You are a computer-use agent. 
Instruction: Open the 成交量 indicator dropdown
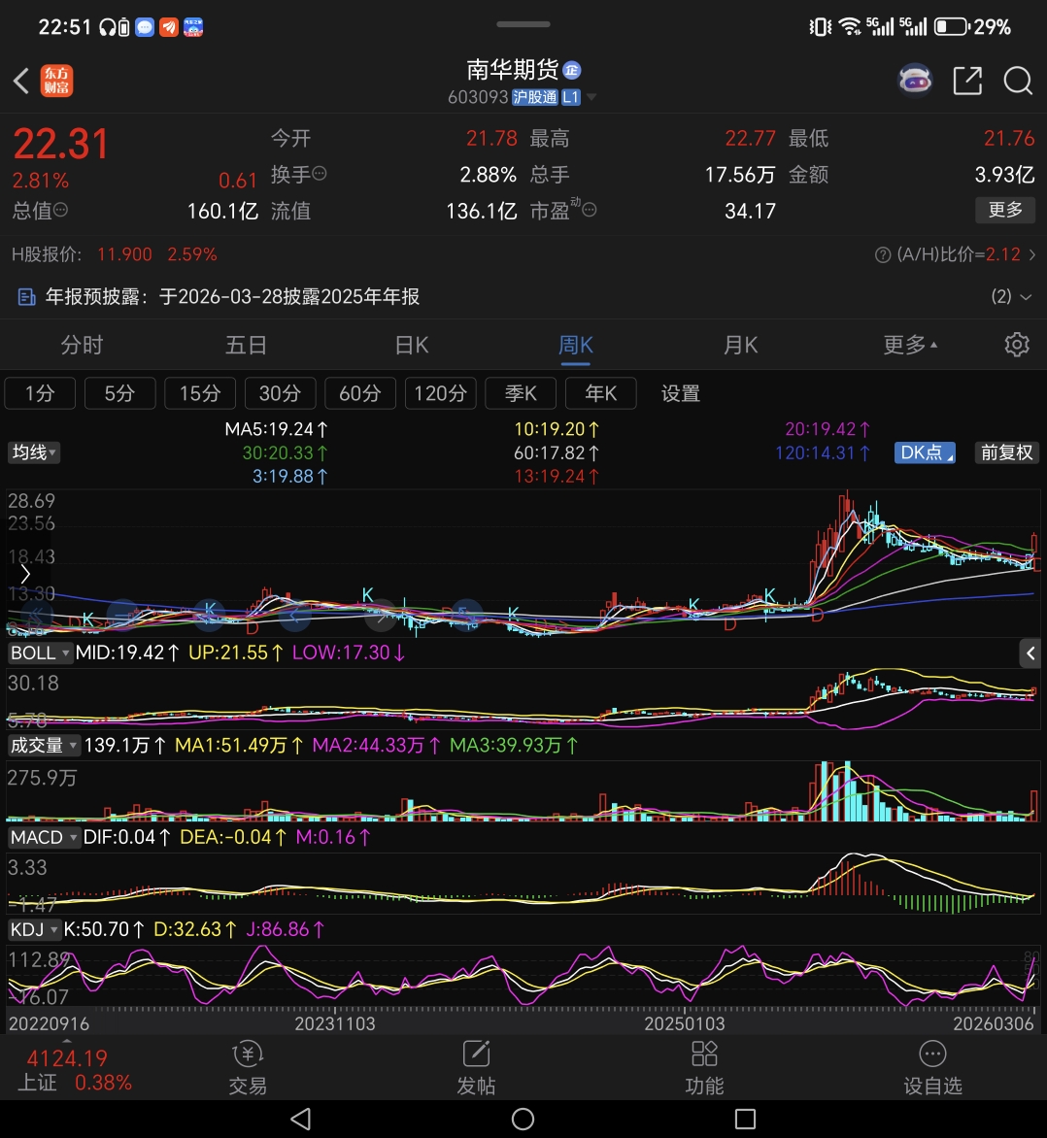(44, 746)
